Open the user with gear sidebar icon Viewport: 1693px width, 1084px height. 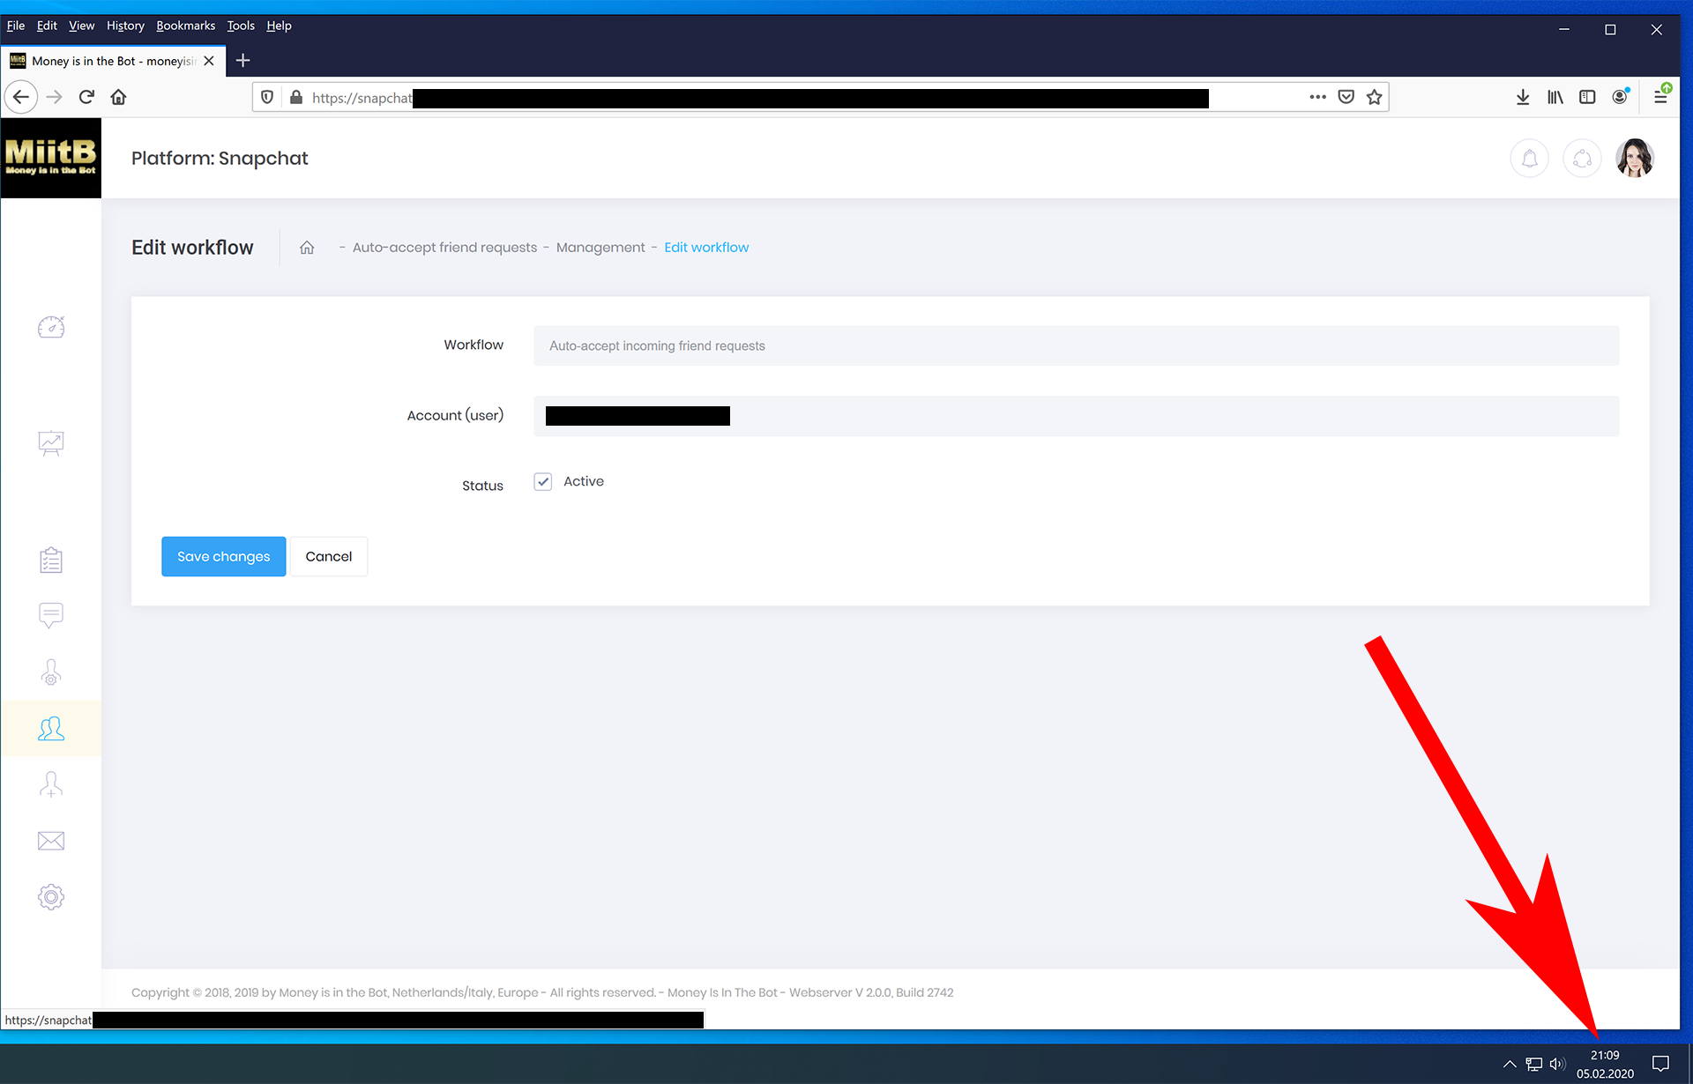tap(51, 672)
